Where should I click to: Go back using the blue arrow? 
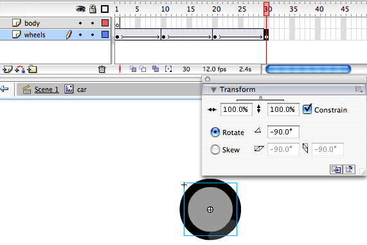(x=4, y=89)
